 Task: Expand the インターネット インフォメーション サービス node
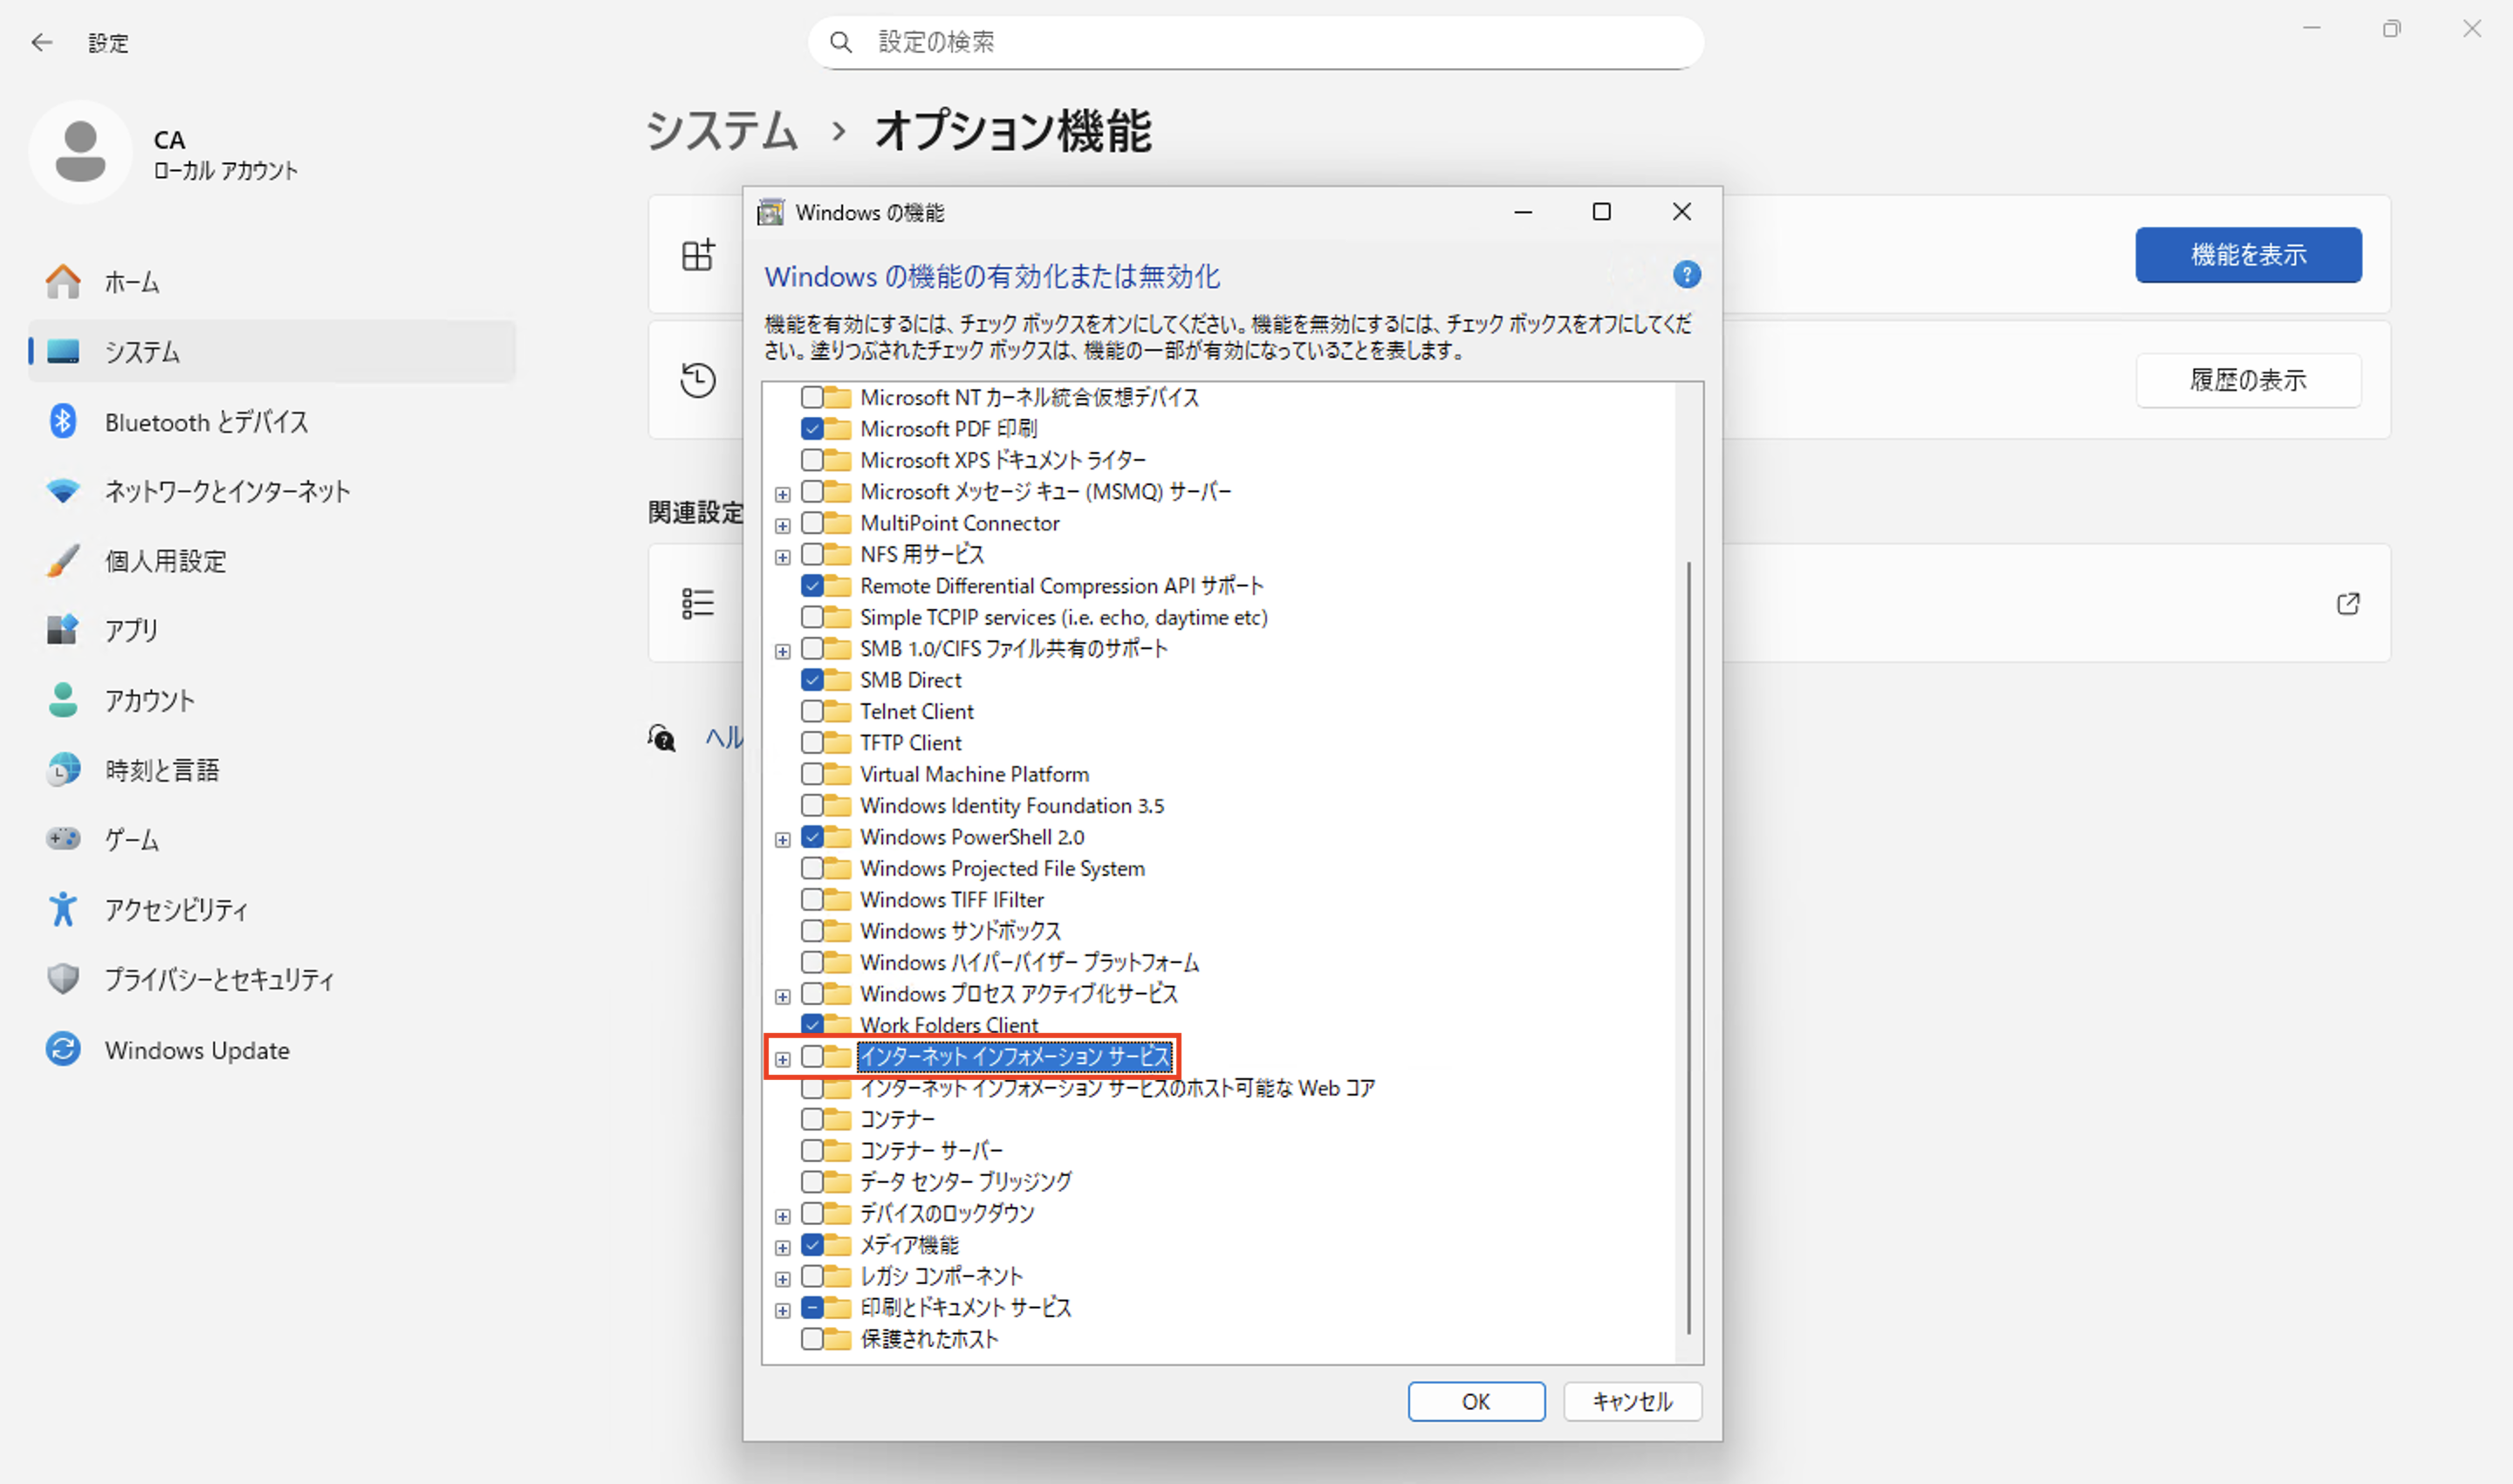[783, 1058]
